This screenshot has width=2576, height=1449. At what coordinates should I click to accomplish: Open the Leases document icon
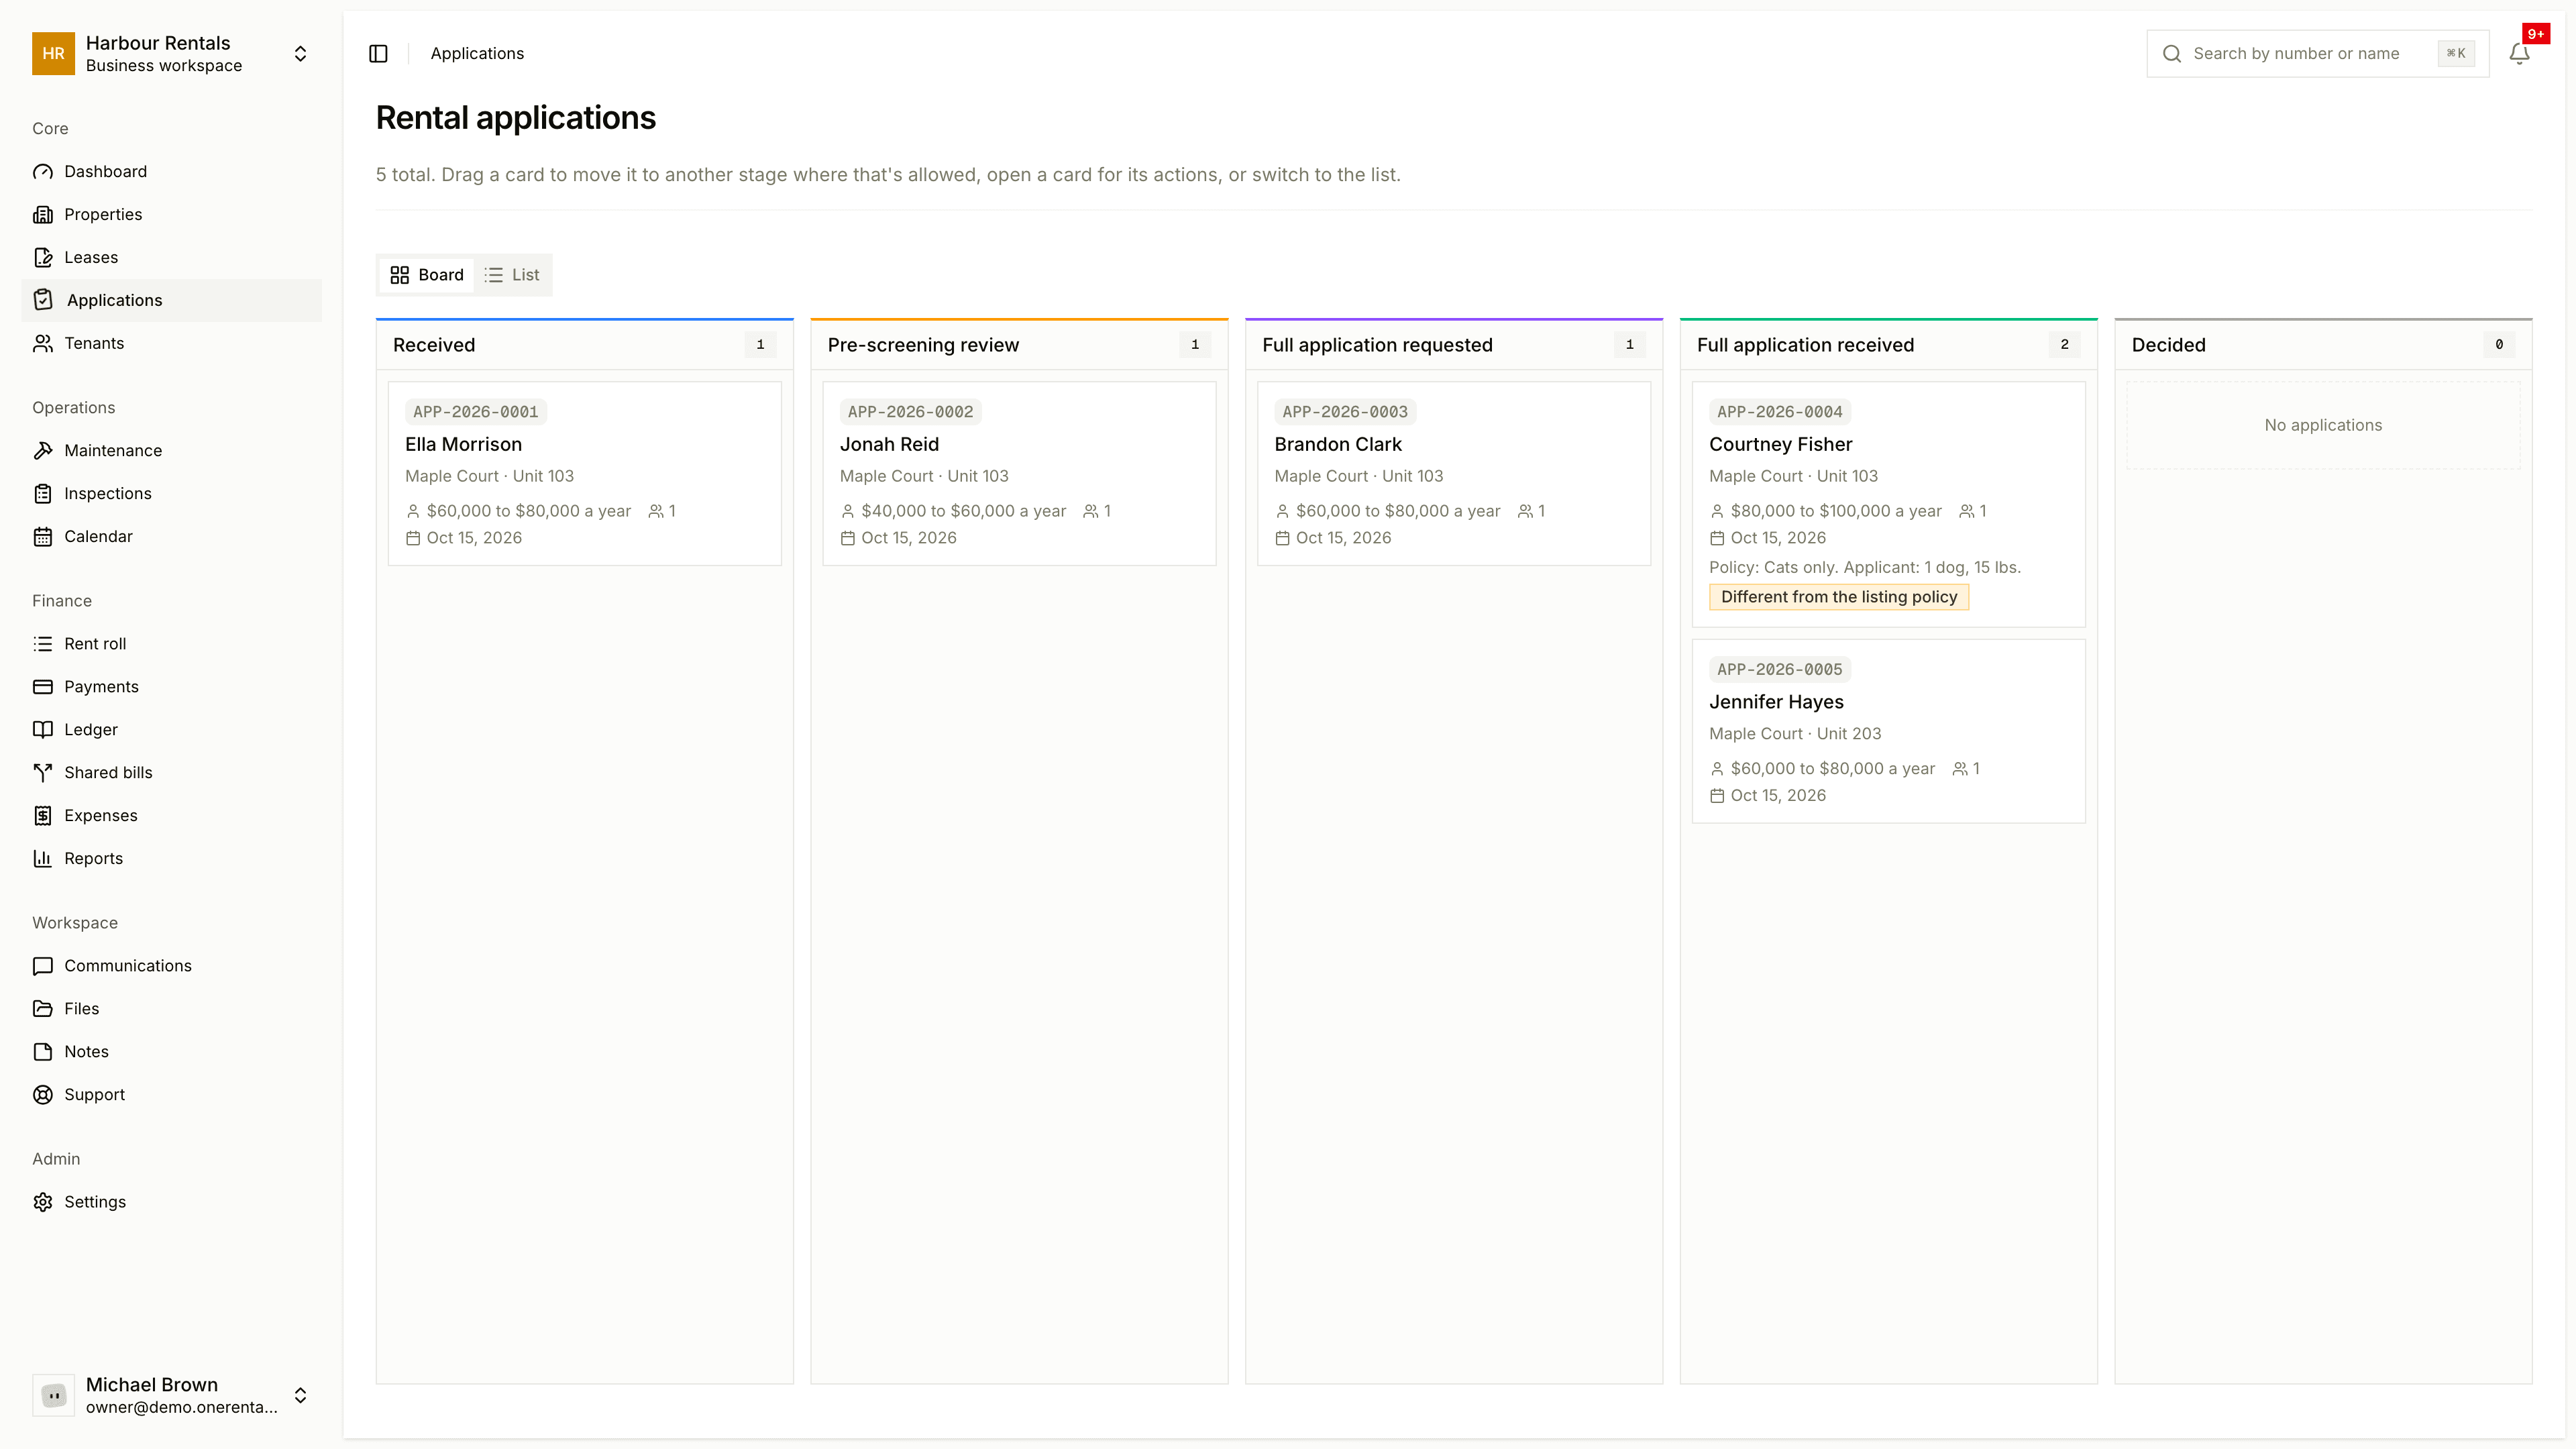point(42,258)
